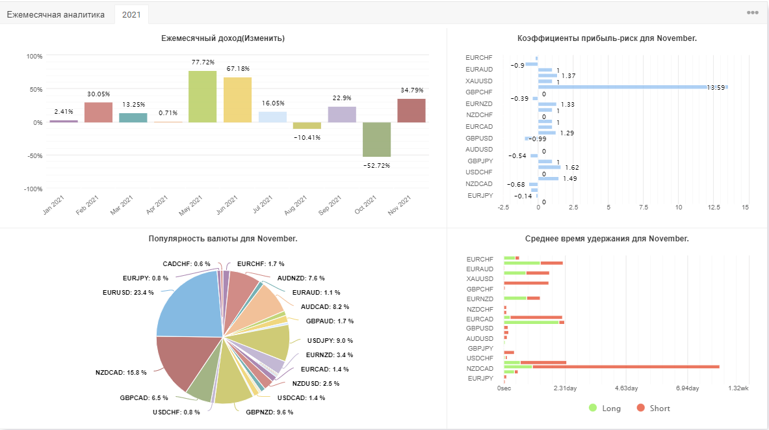This screenshot has height=430, width=769.
Task: Click the EURCHF: 1.7 % pie label
Action: click(x=261, y=264)
